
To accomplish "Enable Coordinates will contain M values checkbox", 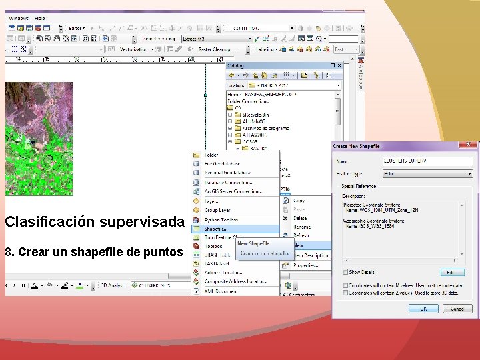I will pos(345,285).
